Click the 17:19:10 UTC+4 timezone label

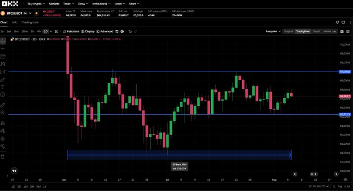click(318, 186)
